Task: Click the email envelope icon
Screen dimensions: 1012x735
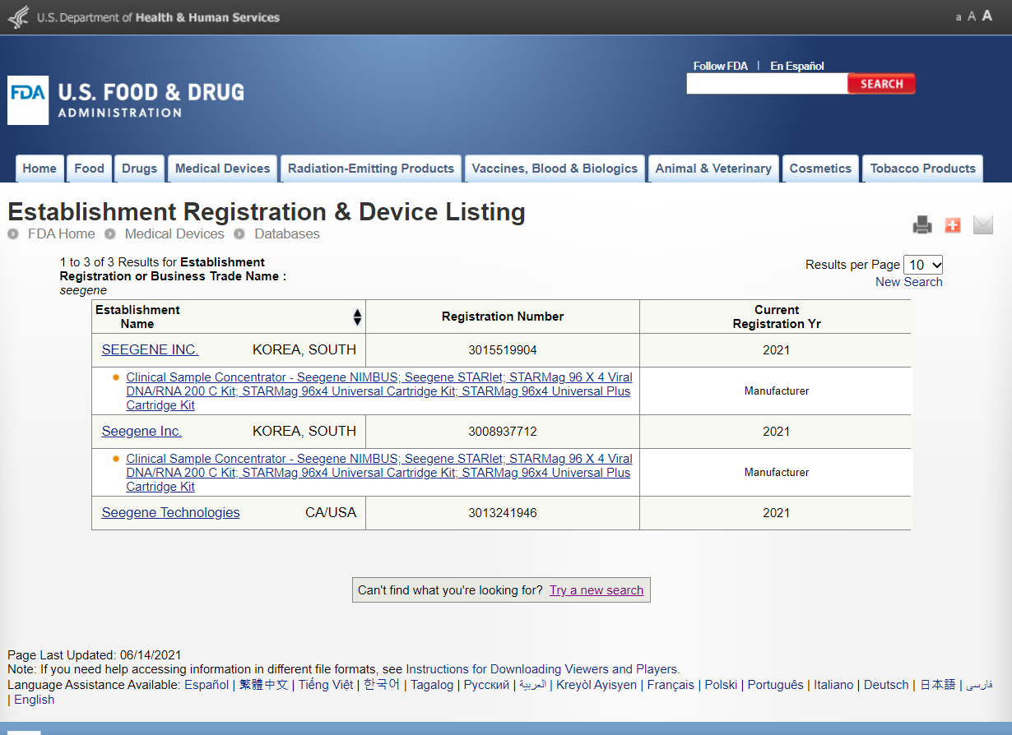Action: coord(983,224)
